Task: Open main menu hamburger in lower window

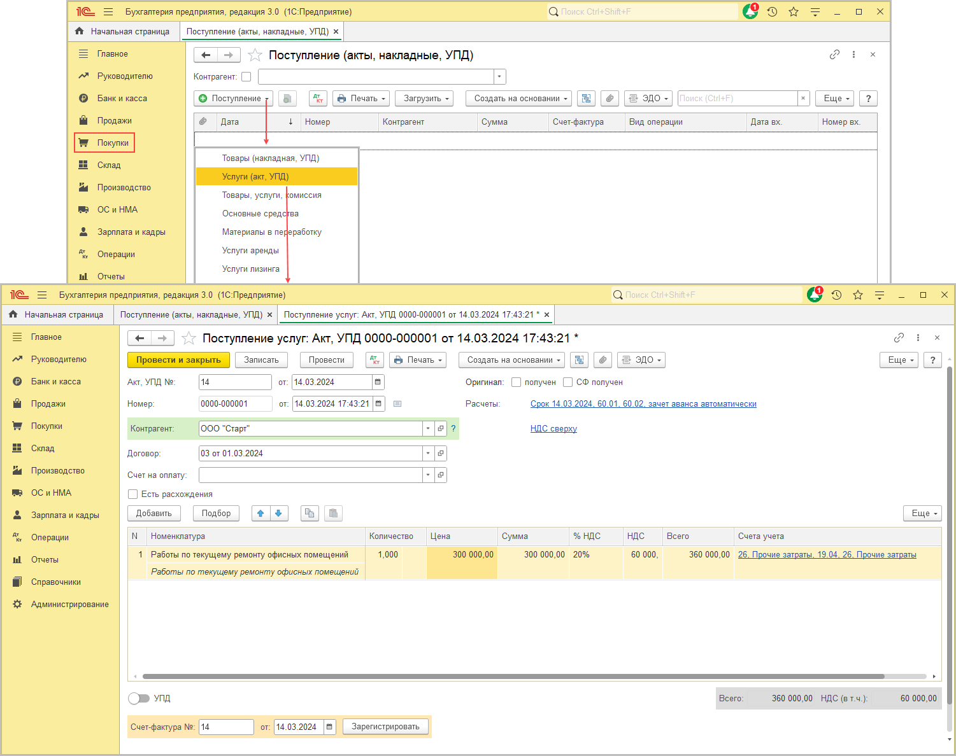Action: pos(42,295)
